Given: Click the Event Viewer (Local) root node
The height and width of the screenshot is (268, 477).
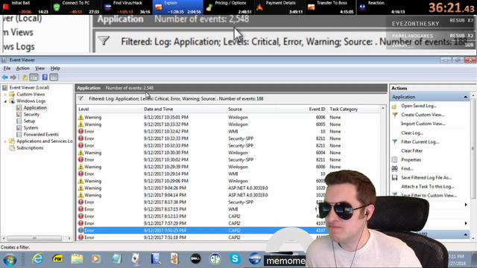Looking at the screenshot, I should click(29, 88).
